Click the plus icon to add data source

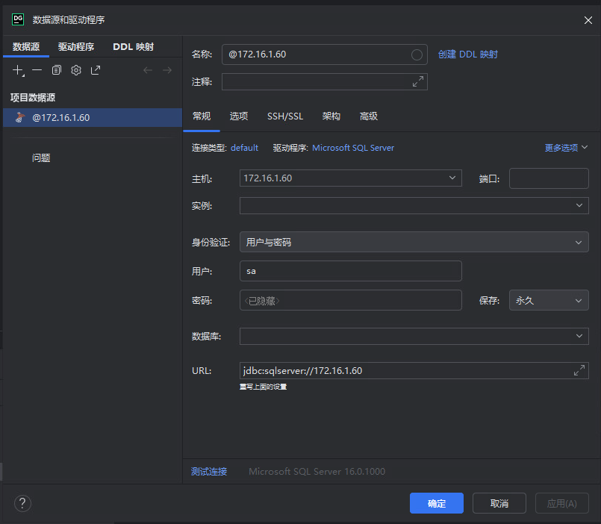click(18, 70)
